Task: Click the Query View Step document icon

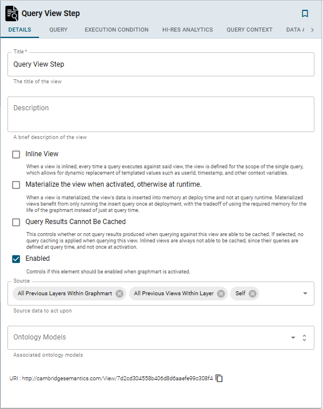Action: (x=11, y=14)
